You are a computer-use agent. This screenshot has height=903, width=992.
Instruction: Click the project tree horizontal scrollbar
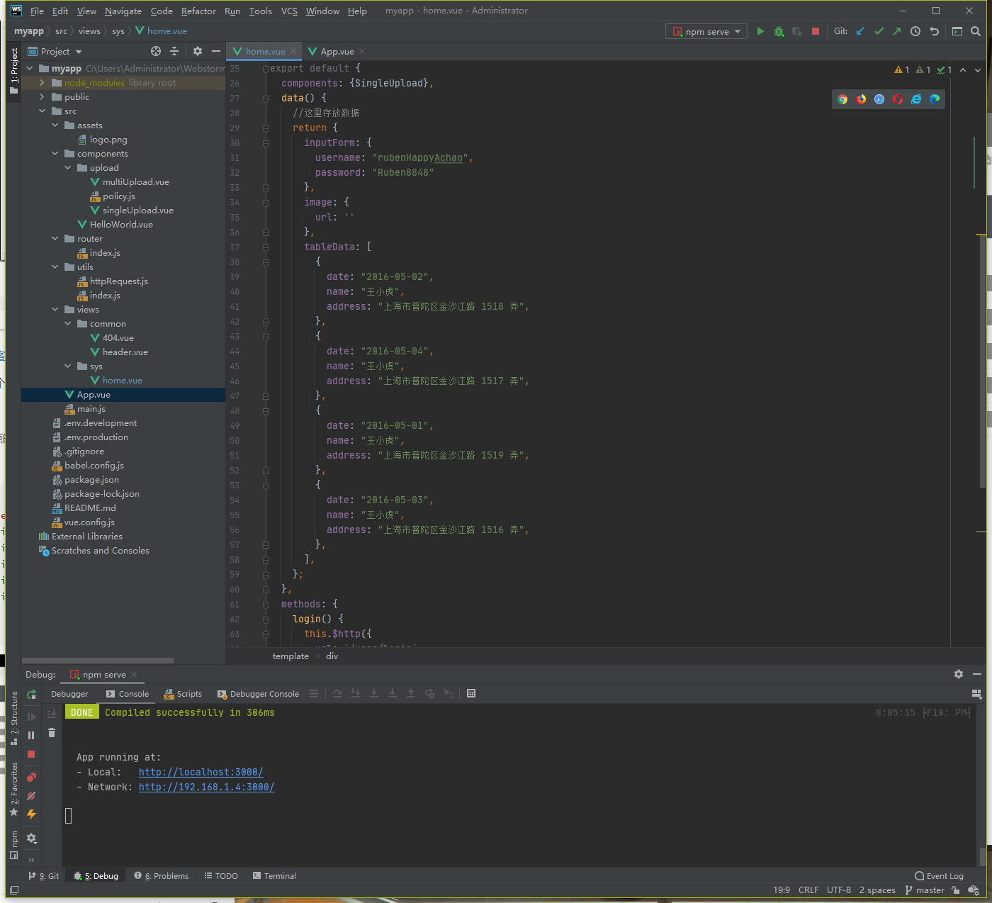[98, 661]
